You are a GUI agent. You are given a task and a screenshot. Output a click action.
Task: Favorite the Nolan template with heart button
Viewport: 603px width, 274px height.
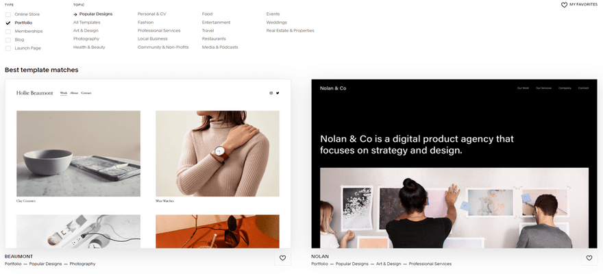click(x=589, y=258)
